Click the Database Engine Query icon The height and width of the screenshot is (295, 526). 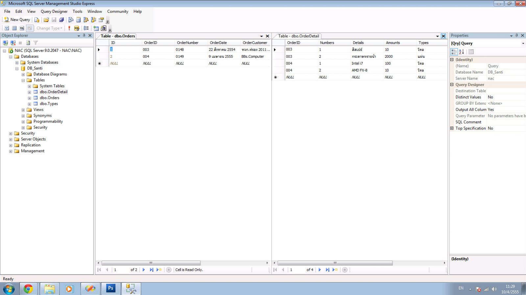[x=37, y=20]
